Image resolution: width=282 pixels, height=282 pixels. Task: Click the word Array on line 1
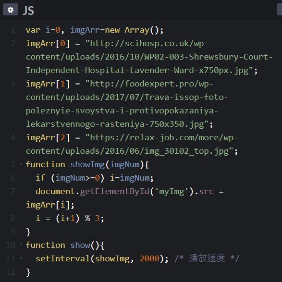click(x=137, y=30)
